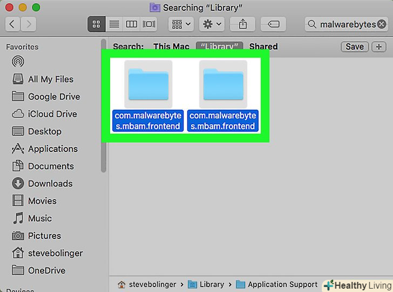
Task: Set search scope to Shared
Action: tap(263, 47)
